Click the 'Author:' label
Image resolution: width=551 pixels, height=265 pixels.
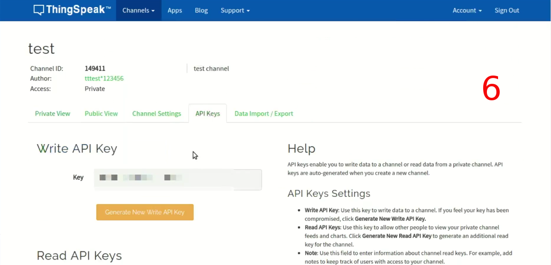(41, 78)
